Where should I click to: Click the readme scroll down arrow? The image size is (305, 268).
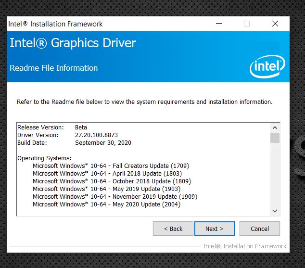[275, 211]
